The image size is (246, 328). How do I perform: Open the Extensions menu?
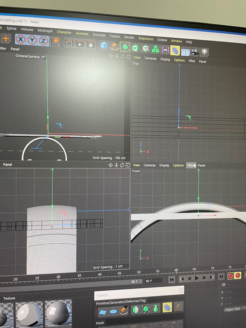(146, 38)
